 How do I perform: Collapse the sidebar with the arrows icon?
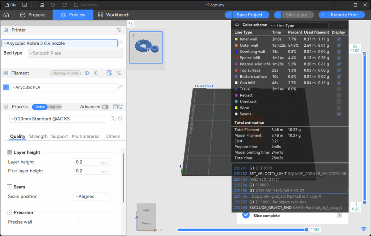pyautogui.click(x=131, y=24)
